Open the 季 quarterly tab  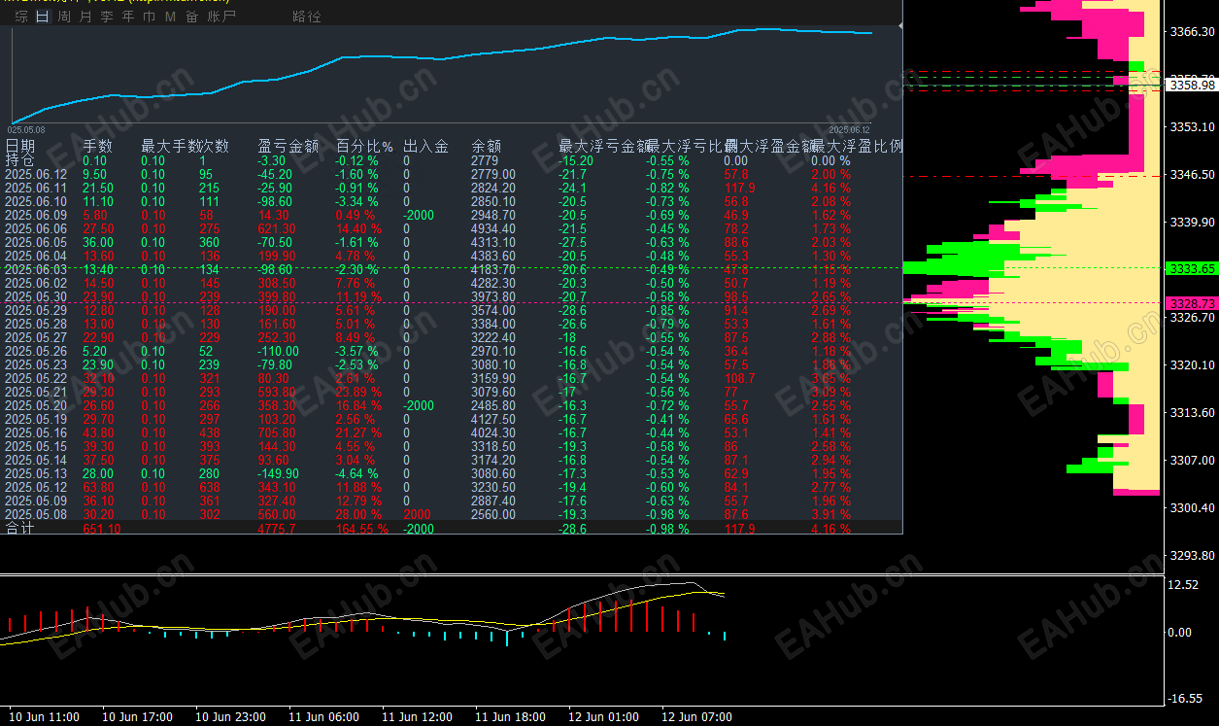[x=107, y=17]
